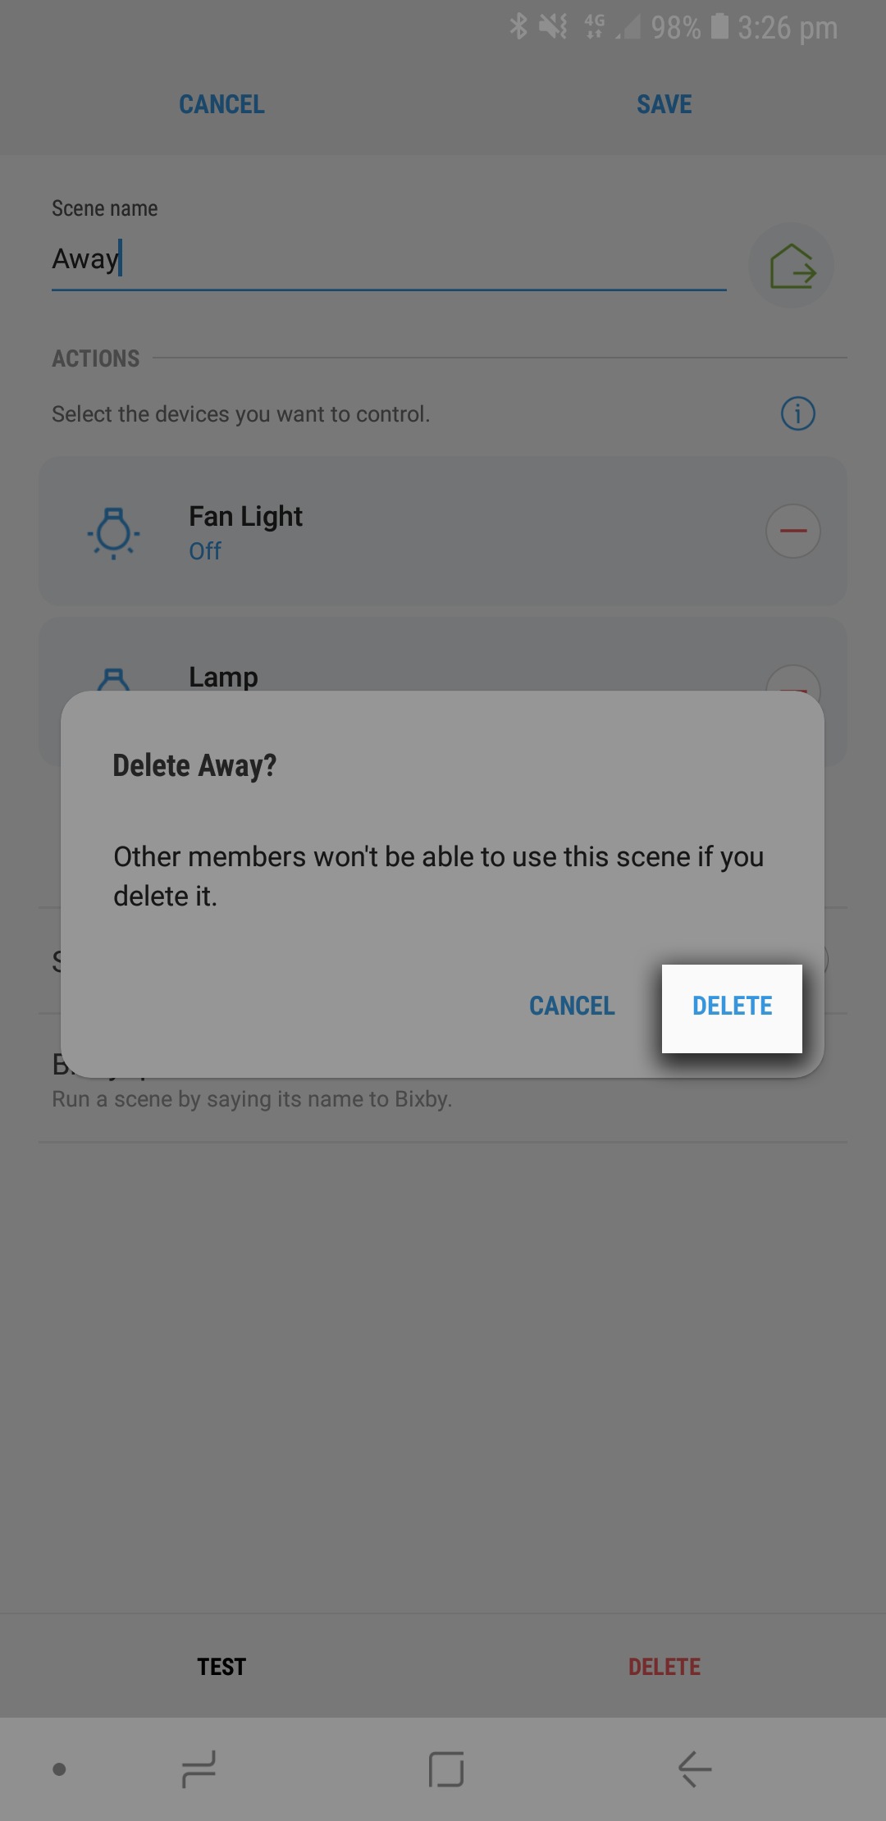886x1821 pixels.
Task: Remove Fan Light with the minus icon
Action: tap(792, 531)
